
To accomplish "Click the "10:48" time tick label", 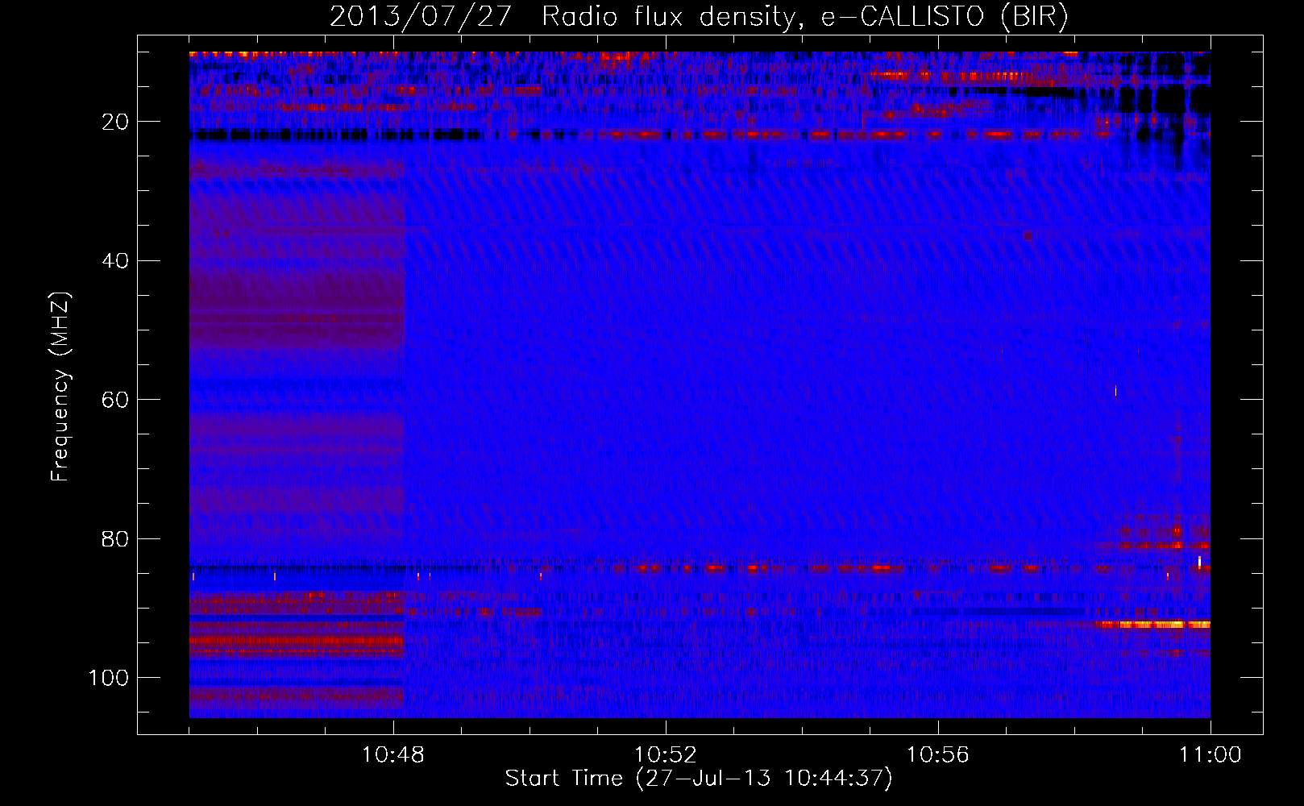I will [393, 755].
